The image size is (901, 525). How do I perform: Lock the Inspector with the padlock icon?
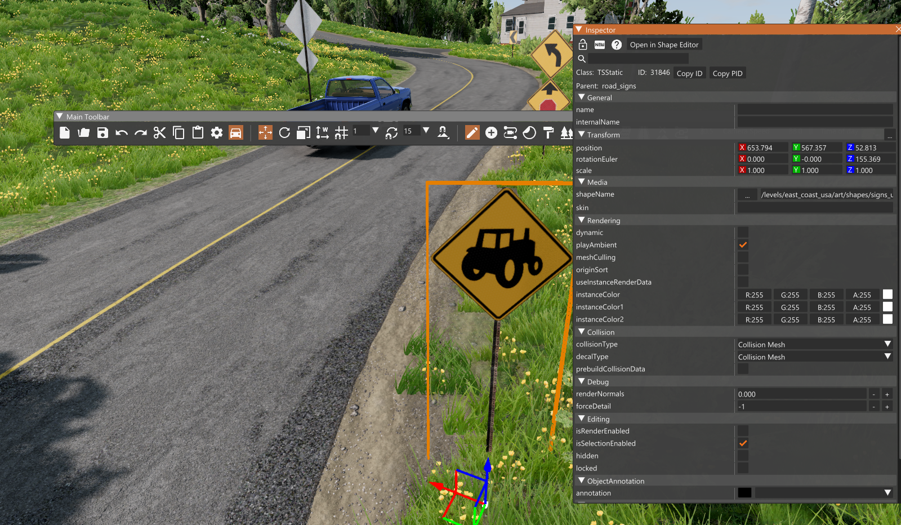pos(583,45)
